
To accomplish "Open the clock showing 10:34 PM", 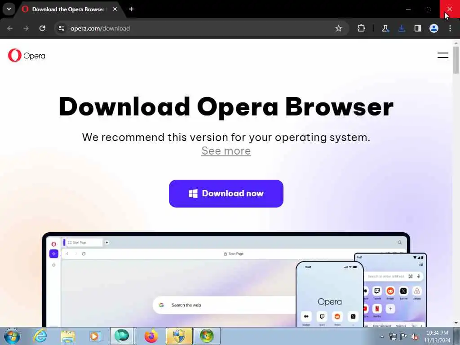I will pos(437,336).
